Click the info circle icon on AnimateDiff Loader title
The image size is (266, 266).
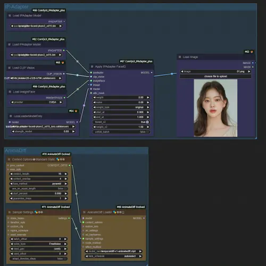click(123, 212)
